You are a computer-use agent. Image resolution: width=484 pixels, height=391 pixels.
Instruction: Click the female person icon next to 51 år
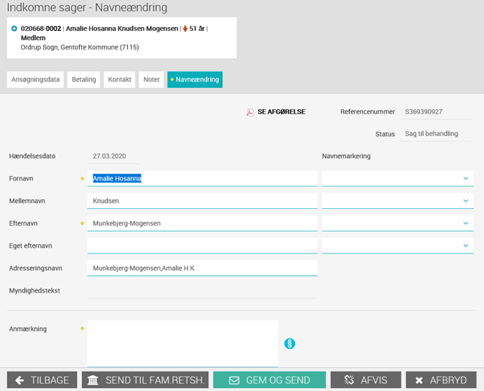pyautogui.click(x=185, y=29)
